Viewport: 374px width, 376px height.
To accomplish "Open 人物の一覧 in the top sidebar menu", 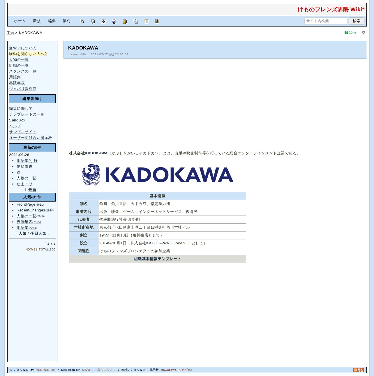I will [19, 60].
